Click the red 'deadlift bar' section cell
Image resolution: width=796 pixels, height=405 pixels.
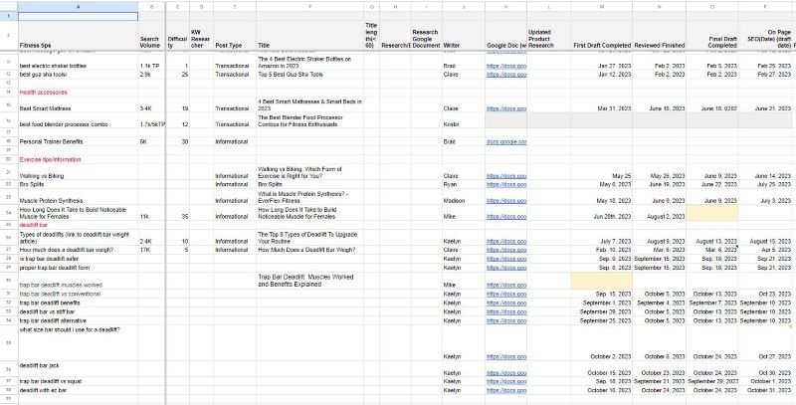click(79, 225)
